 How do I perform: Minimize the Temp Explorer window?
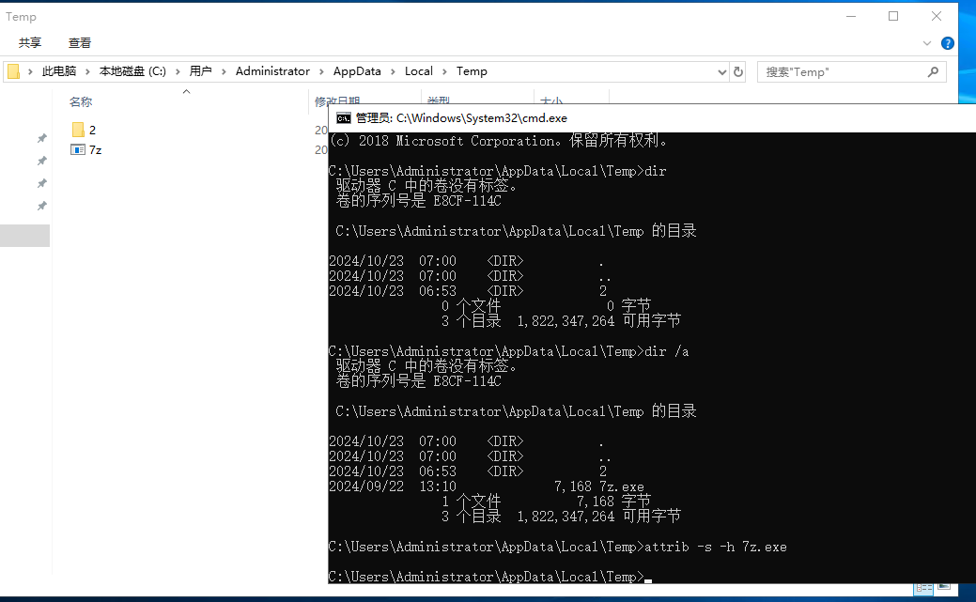(x=851, y=16)
